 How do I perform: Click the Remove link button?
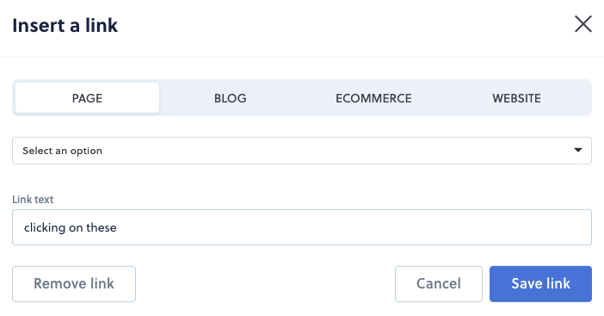pyautogui.click(x=74, y=284)
